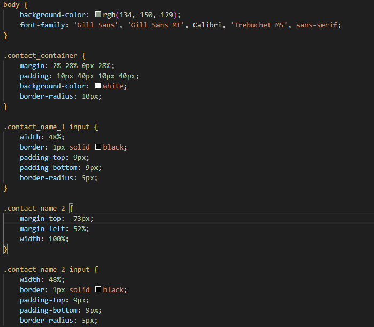The height and width of the screenshot is (327, 374).
Task: Click the highlighted closing brace of .contact_name_2
Action: click(x=5, y=249)
